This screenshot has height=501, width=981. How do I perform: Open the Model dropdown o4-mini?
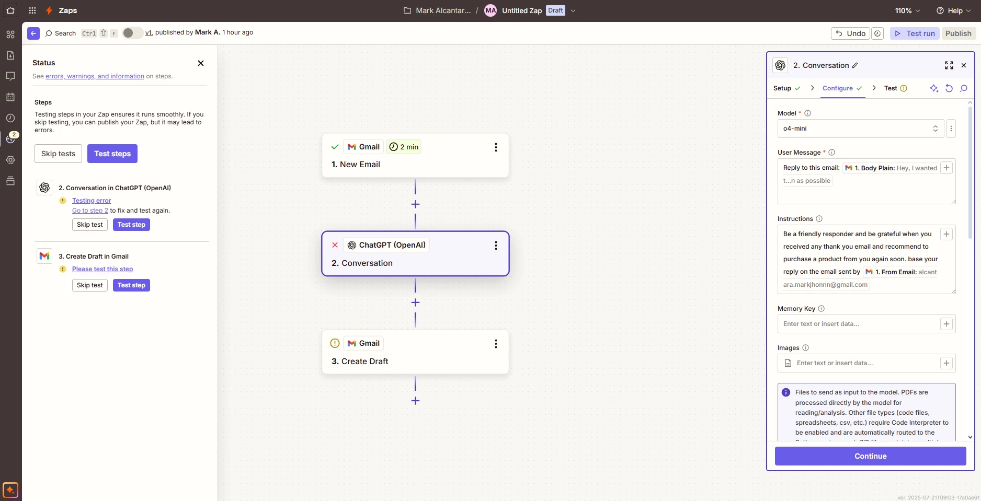(x=860, y=129)
